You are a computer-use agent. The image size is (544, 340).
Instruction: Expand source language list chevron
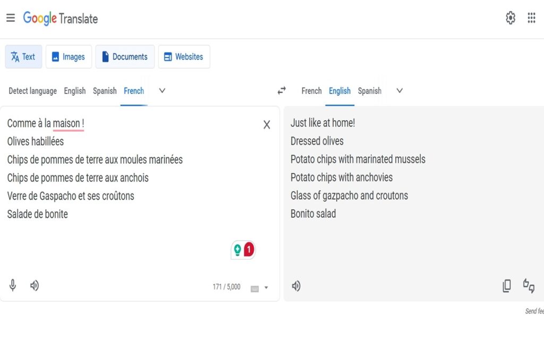tap(162, 91)
